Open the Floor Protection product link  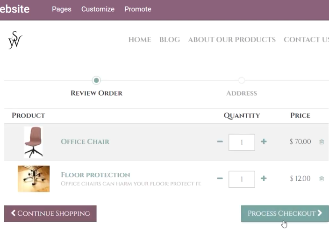95,175
